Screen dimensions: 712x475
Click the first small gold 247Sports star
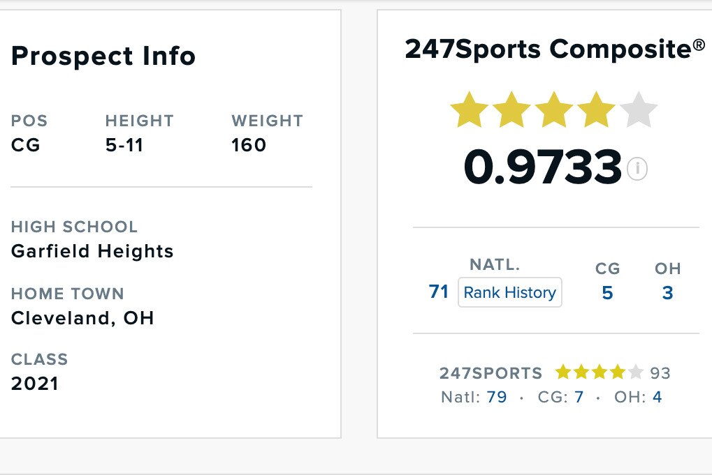click(x=562, y=372)
